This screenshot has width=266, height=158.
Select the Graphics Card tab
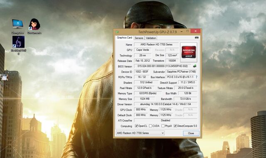[x=124, y=38]
